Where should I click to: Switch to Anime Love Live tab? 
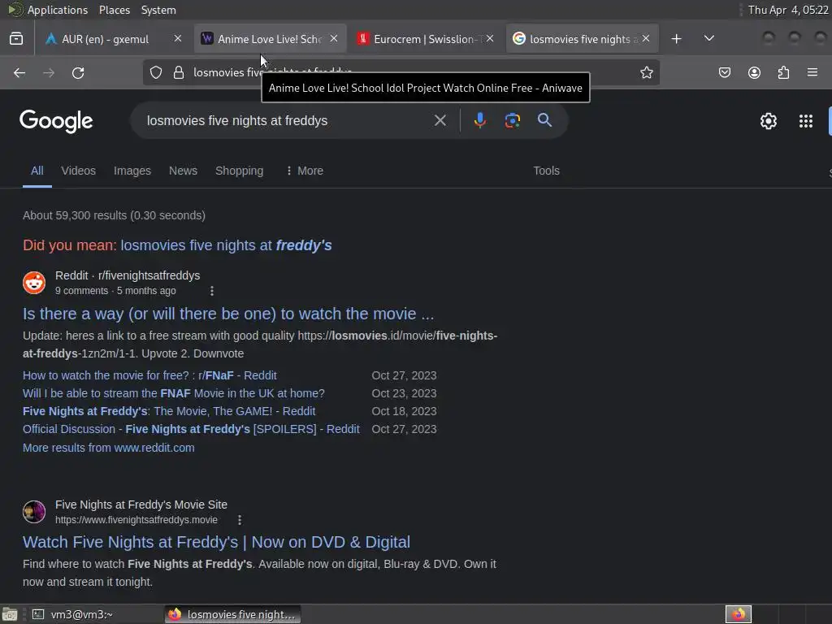click(x=270, y=39)
